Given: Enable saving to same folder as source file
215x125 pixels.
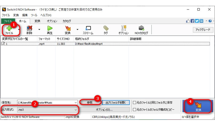Looking at the screenshot, I should (x=135, y=103).
